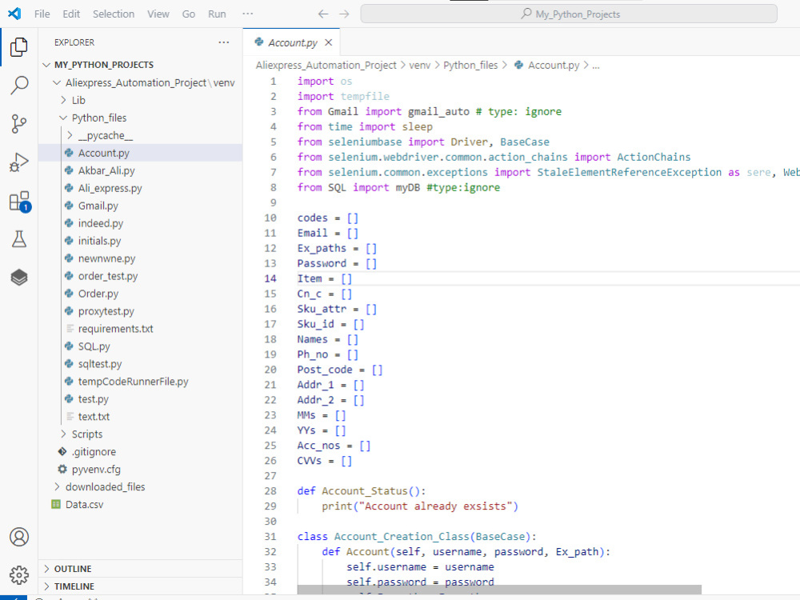Screen dimensions: 800x600
Task: Switch to the Account.py editor tab
Action: (x=290, y=42)
